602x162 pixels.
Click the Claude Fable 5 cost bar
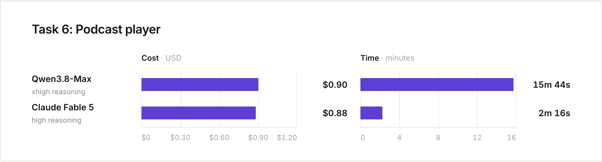tap(199, 113)
